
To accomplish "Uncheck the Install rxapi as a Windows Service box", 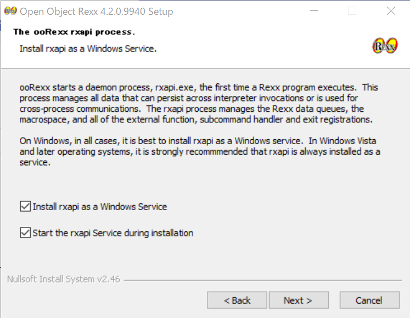I will [x=25, y=207].
